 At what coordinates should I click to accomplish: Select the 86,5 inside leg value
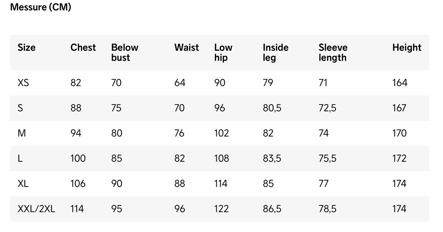click(x=272, y=209)
